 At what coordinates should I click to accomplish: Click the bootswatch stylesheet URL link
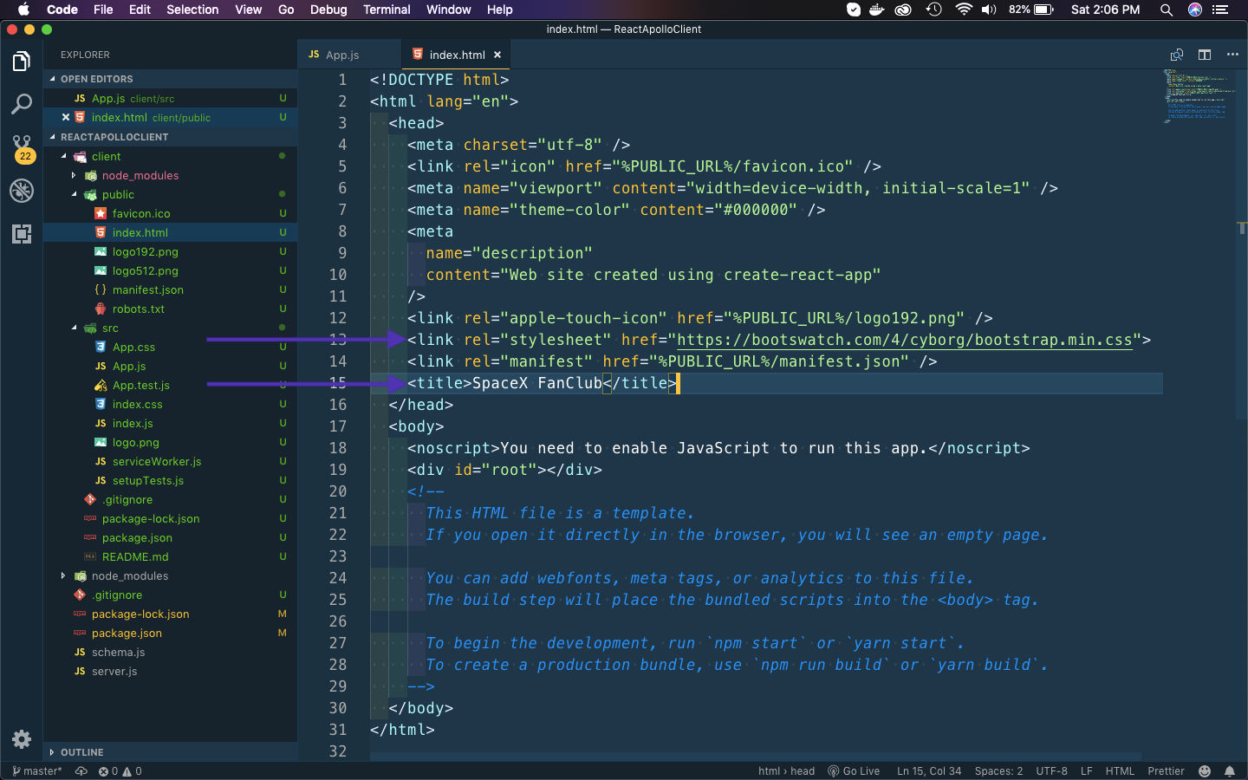pyautogui.click(x=904, y=340)
